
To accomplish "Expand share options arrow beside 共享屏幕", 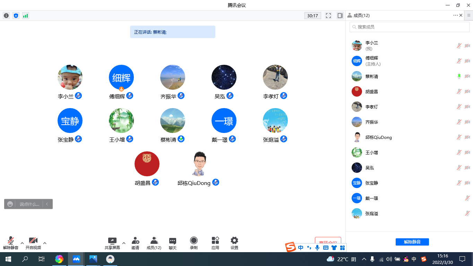I will [124, 243].
